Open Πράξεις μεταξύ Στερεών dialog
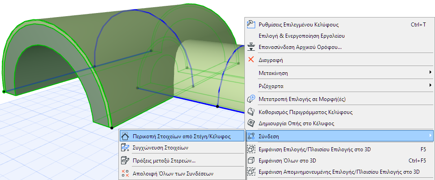The height and width of the screenshot is (180, 435). tap(182, 161)
